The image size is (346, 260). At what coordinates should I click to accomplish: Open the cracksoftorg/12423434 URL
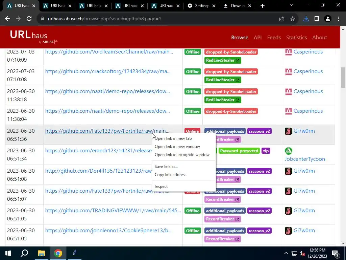click(x=108, y=71)
